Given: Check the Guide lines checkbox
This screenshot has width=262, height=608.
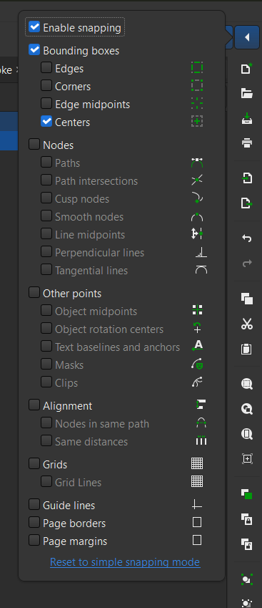Looking at the screenshot, I should coord(34,505).
